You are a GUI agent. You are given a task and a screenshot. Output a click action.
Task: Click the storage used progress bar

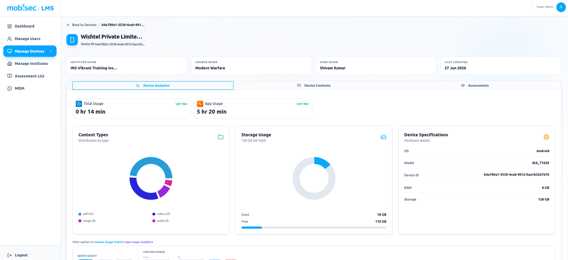[314, 228]
